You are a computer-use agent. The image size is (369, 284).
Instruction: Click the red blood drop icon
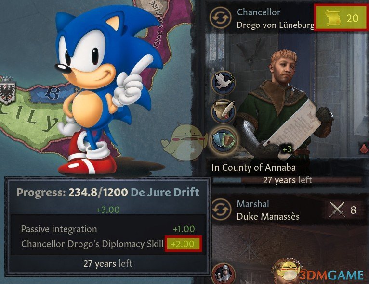pos(364,148)
